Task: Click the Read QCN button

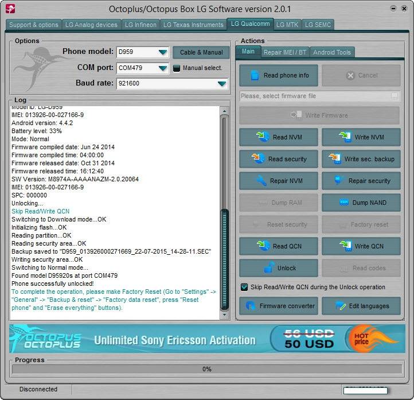Action: (x=279, y=246)
